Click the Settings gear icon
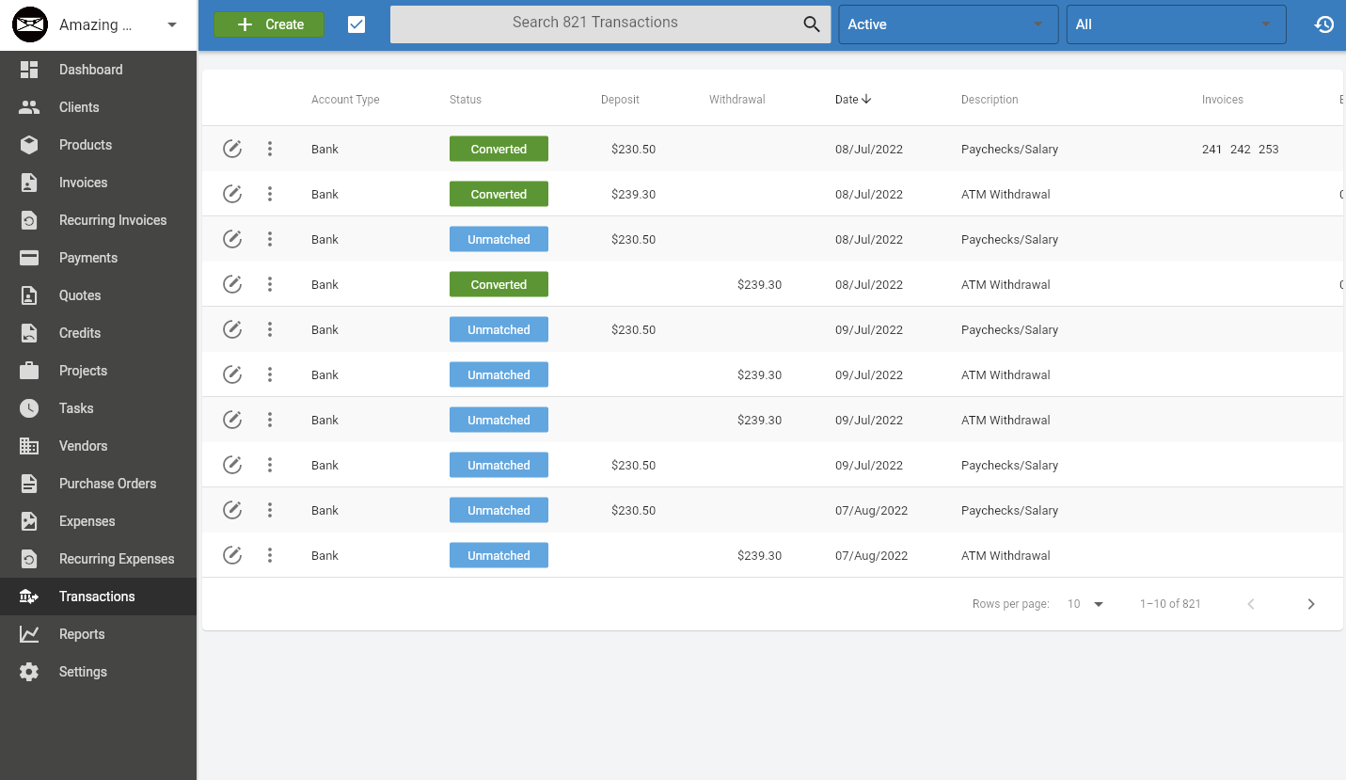This screenshot has width=1346, height=780. coord(29,672)
